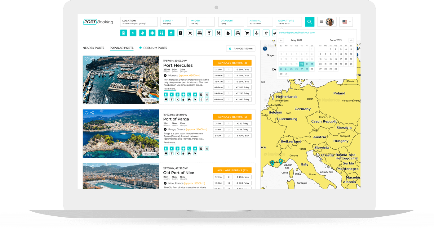Toggle the fuel station amenity filter
434x230 pixels.
click(123, 33)
